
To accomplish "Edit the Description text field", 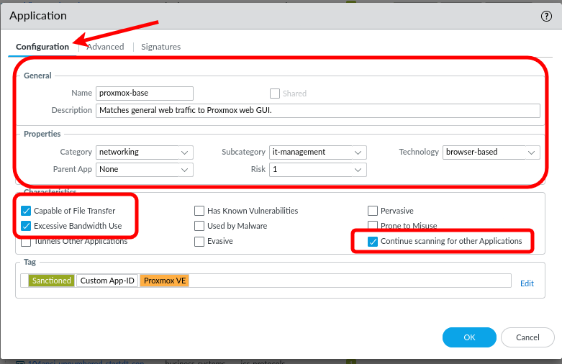I will [317, 111].
